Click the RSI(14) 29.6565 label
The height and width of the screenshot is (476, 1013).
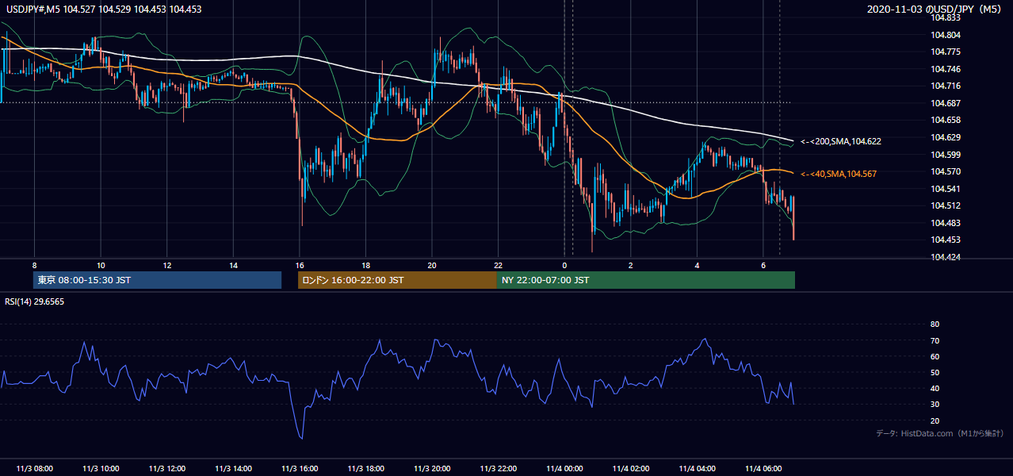[34, 301]
